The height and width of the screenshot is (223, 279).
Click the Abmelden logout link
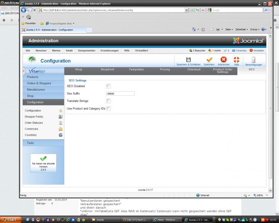[258, 51]
